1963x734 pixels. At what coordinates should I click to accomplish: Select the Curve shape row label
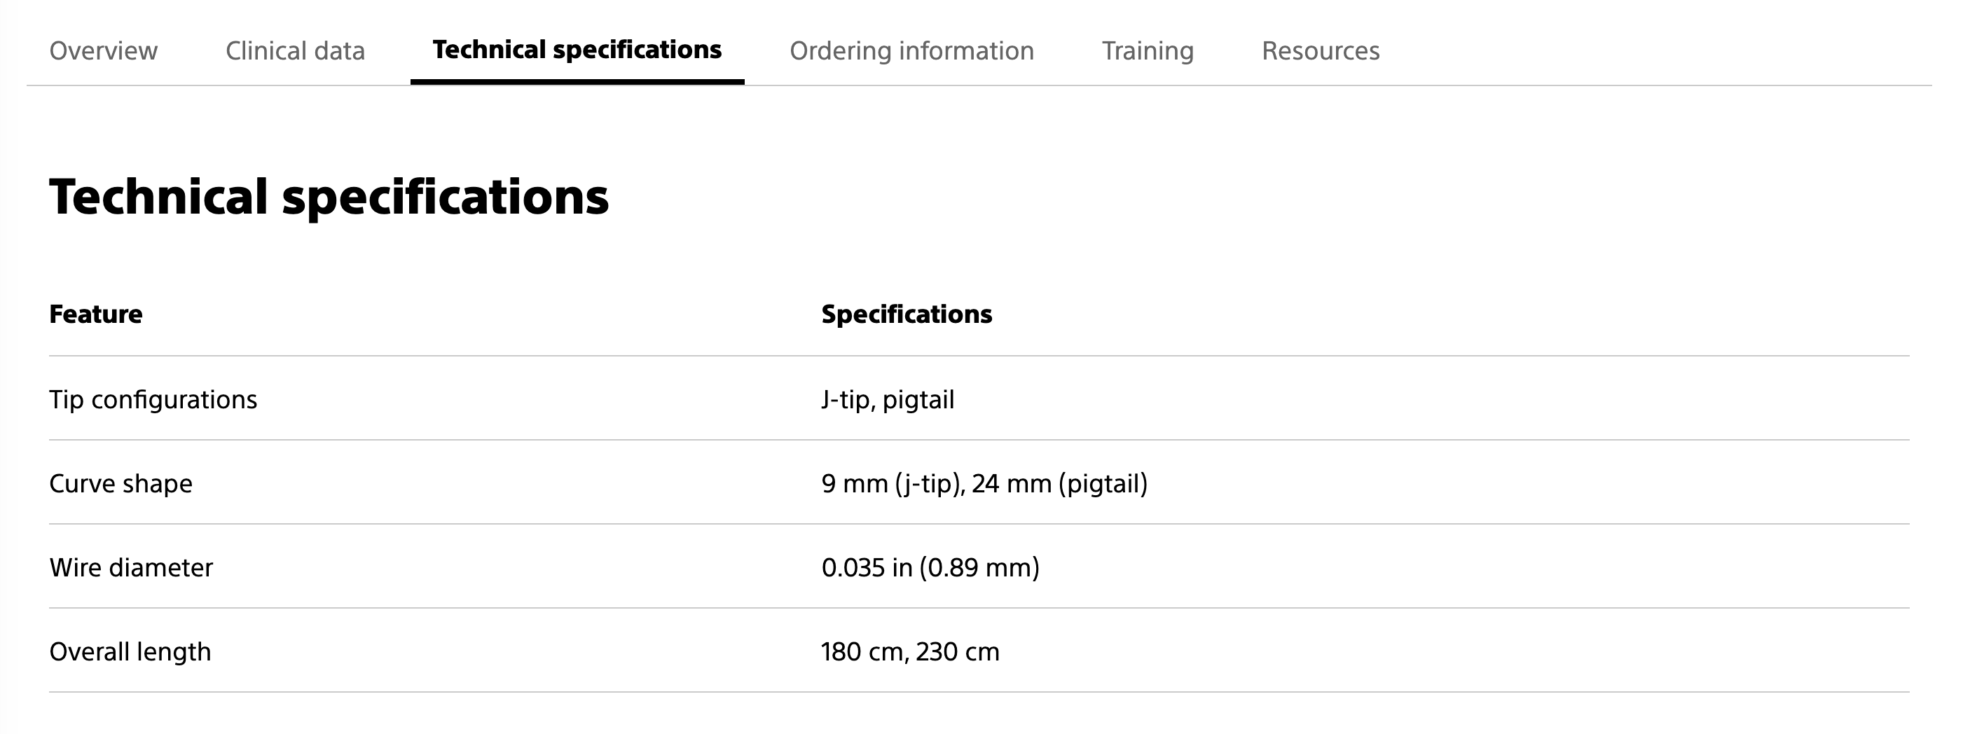click(x=120, y=483)
